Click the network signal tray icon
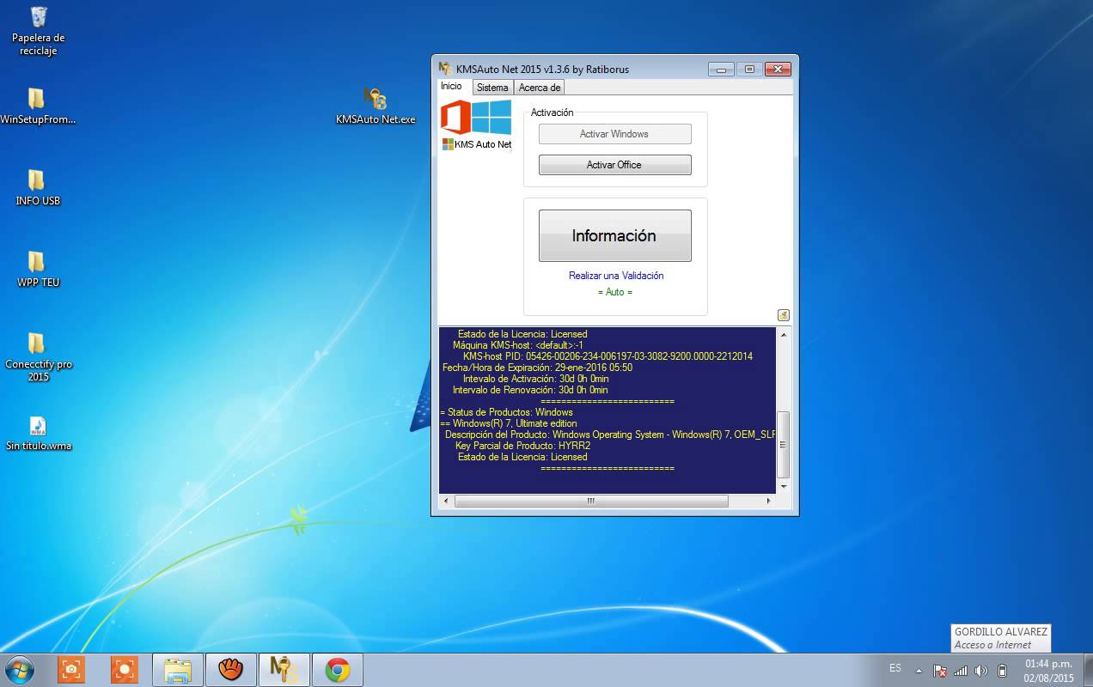 click(961, 671)
